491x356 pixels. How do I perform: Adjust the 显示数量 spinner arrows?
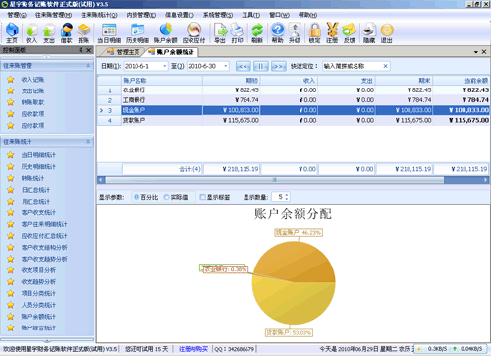tap(287, 197)
